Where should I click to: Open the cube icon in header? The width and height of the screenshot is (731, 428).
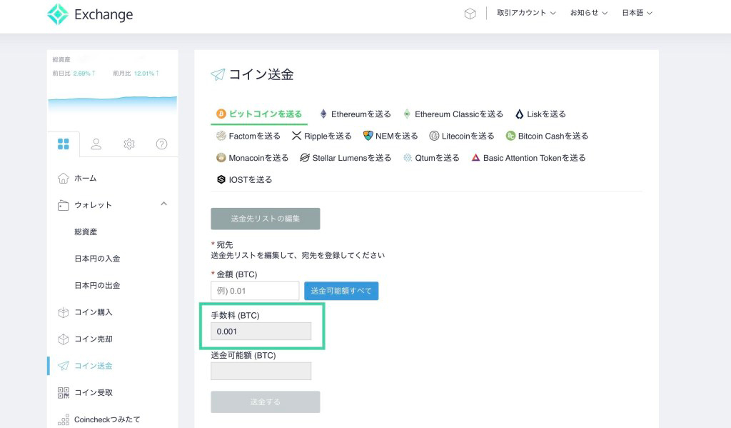click(x=470, y=14)
